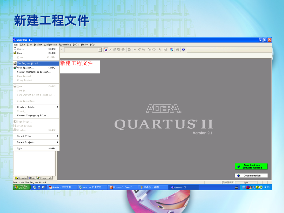284x213 pixels.
Task: Click the SOPC Builder toolbar icon
Action: tap(177, 50)
